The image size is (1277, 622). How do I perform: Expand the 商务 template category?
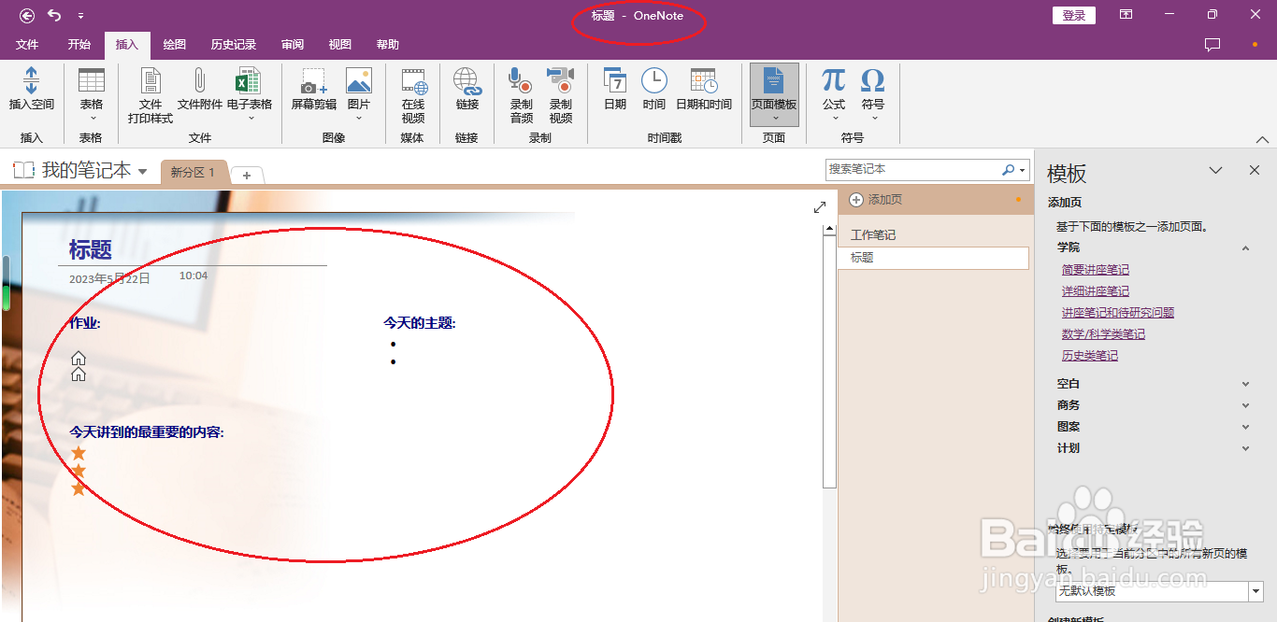[x=1245, y=405]
